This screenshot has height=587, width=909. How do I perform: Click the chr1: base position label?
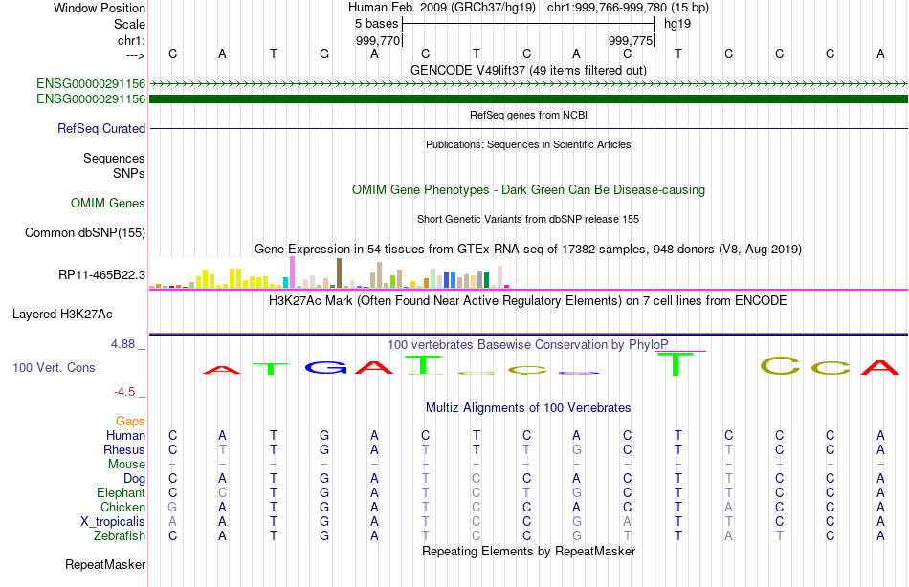(131, 40)
